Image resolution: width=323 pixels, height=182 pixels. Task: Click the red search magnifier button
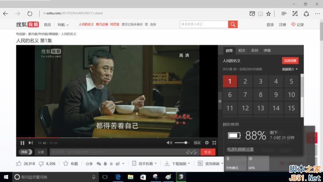233,24
